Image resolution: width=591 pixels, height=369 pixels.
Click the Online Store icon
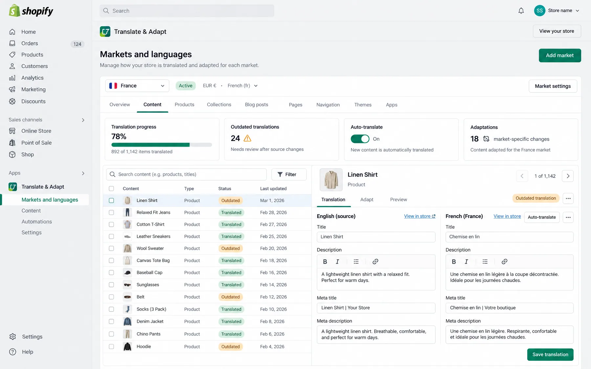[12, 131]
